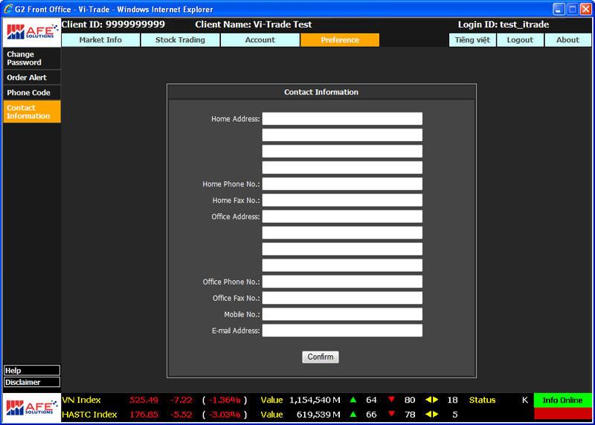Image resolution: width=595 pixels, height=425 pixels.
Task: Click the VN trade value 1,154,540 M
Action: click(x=315, y=400)
